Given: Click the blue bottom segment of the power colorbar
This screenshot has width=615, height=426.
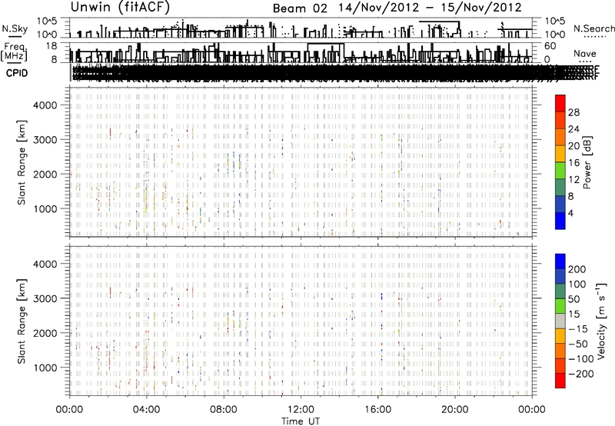Looking at the screenshot, I should [x=560, y=221].
